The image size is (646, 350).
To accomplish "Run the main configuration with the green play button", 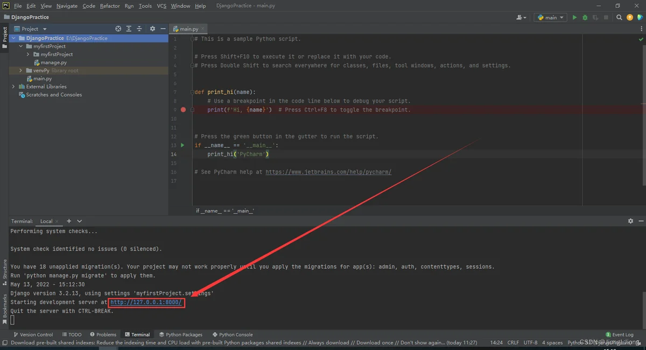I will (x=574, y=18).
